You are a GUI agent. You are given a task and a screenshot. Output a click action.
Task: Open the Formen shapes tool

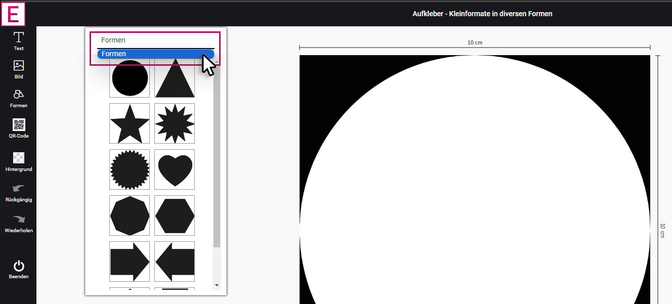19,99
